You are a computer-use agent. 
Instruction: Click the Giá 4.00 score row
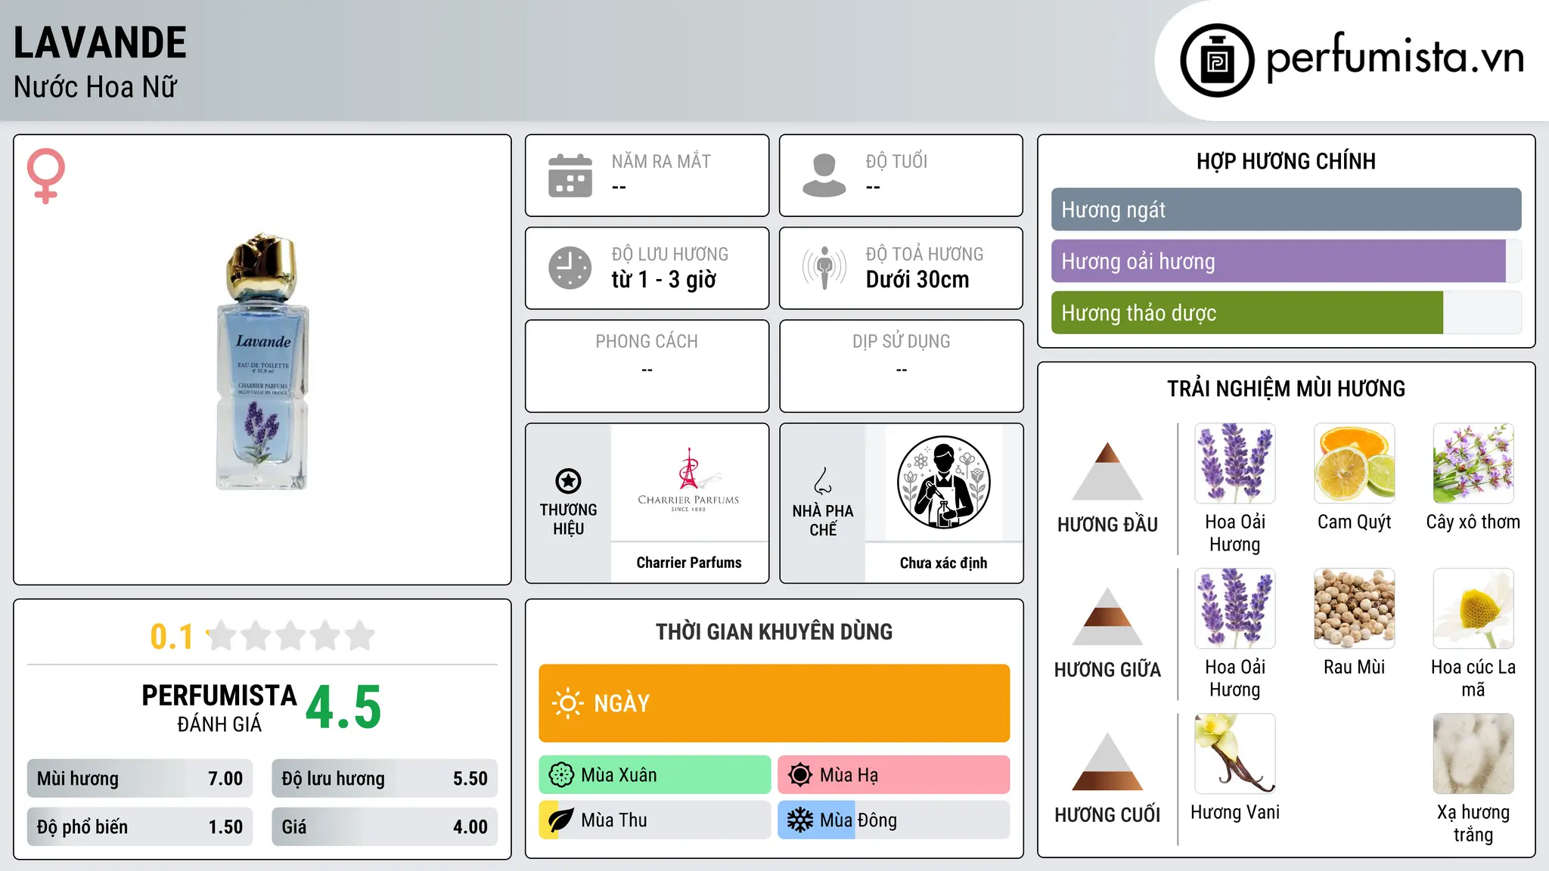click(385, 827)
